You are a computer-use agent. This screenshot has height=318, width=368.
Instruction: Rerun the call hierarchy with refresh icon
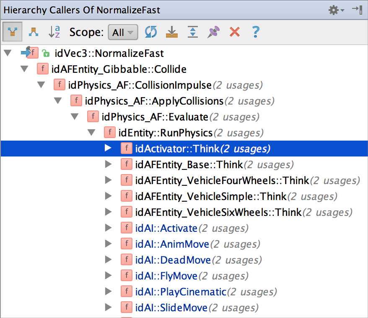click(x=150, y=32)
